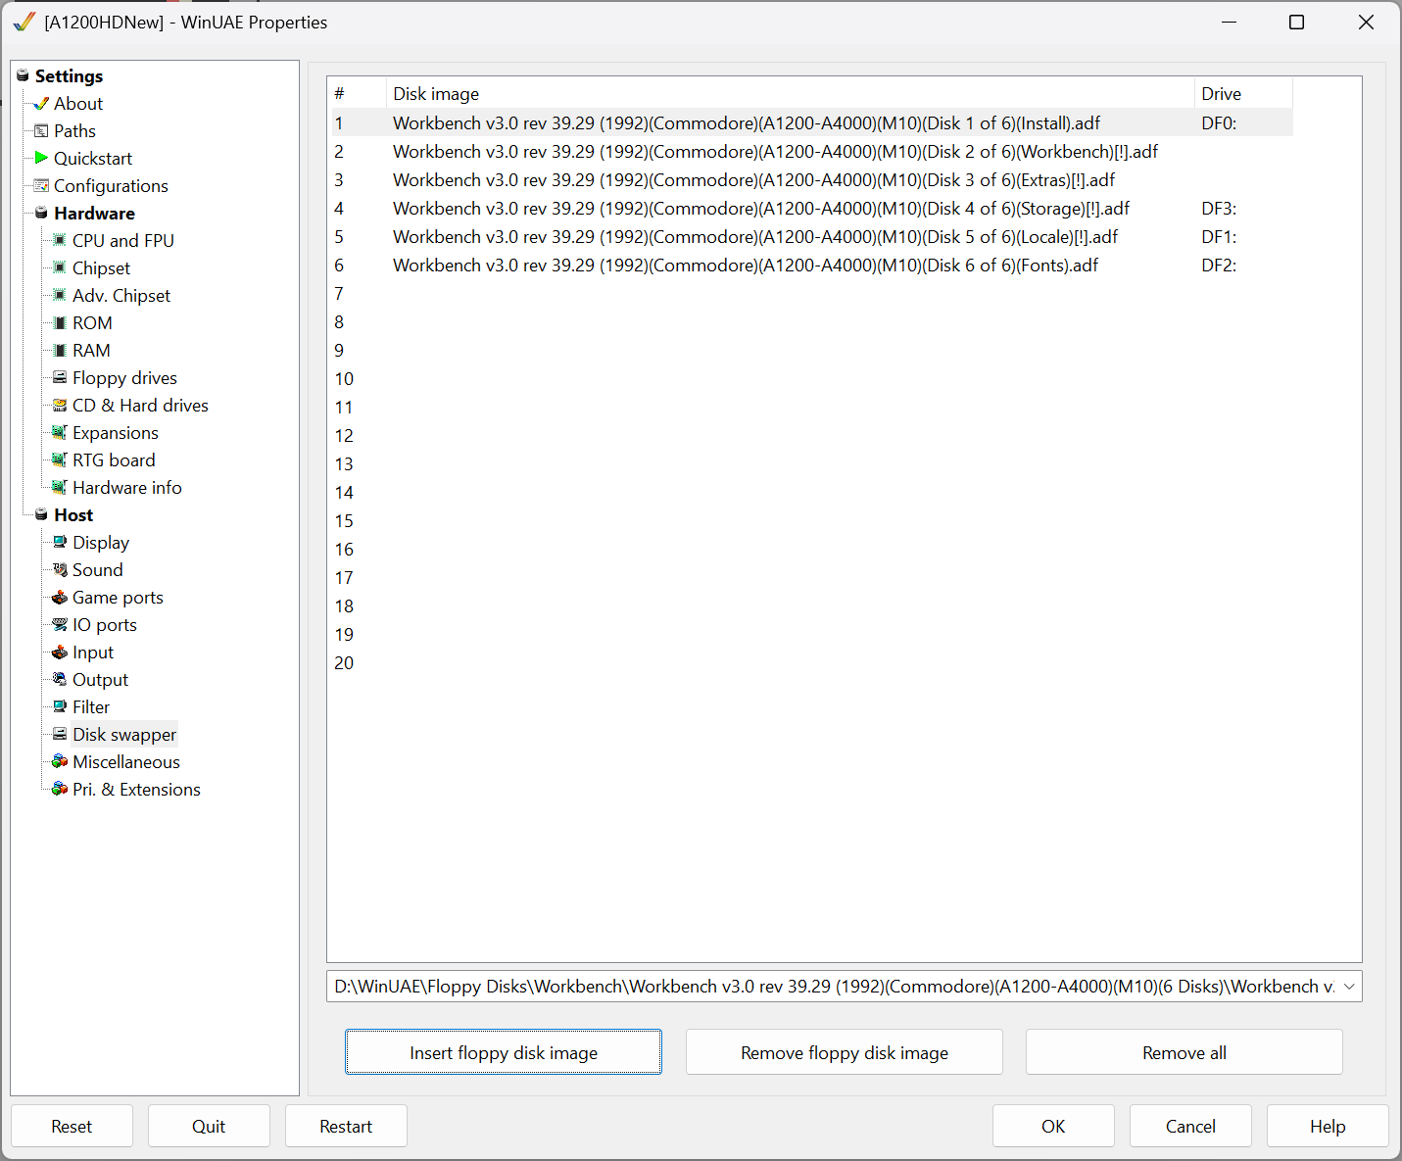Open CD & Hard drives icon
The height and width of the screenshot is (1161, 1402).
60,405
